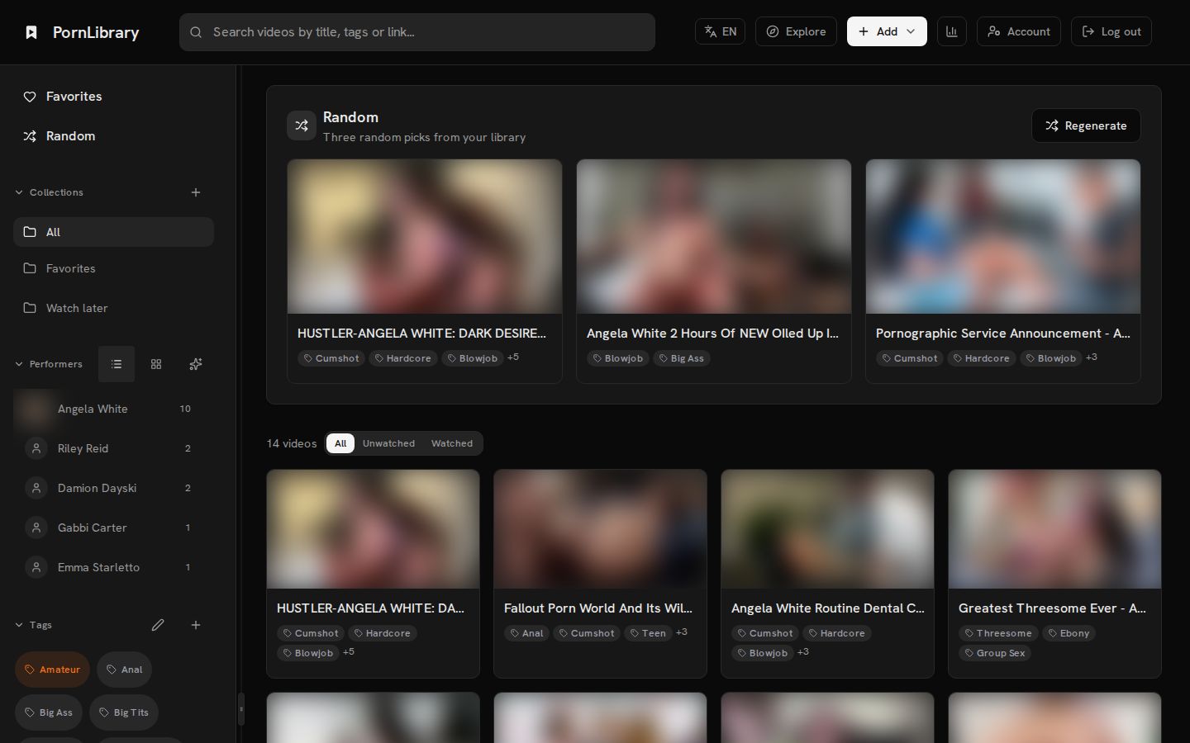Open the first random pick thumbnail
Image resolution: width=1190 pixels, height=743 pixels.
[425, 237]
